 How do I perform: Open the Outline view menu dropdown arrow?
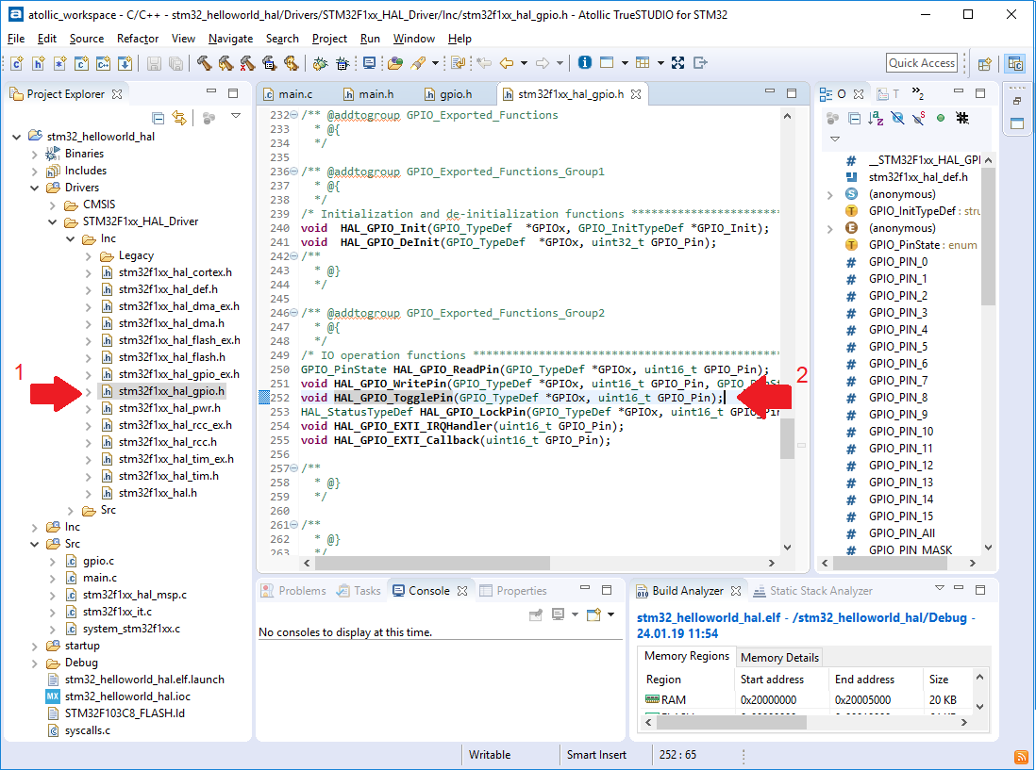click(835, 139)
